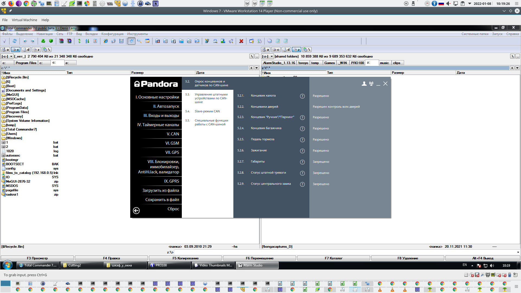Select drive z button in left panel
This screenshot has width=521, height=293.
point(36,50)
